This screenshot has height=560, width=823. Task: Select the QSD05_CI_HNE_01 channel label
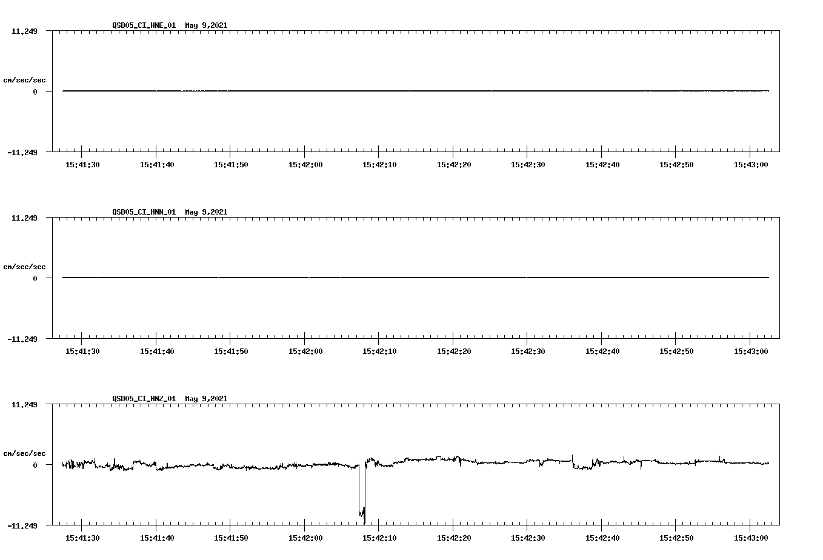[x=143, y=25]
